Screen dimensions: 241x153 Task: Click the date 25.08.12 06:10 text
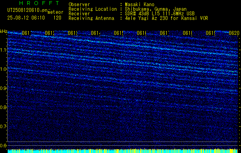click(26, 18)
